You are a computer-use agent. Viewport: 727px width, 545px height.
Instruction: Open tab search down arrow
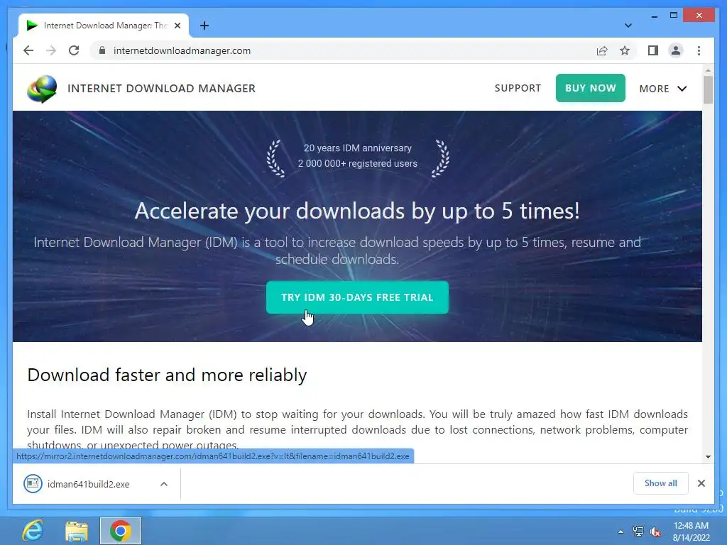[628, 26]
